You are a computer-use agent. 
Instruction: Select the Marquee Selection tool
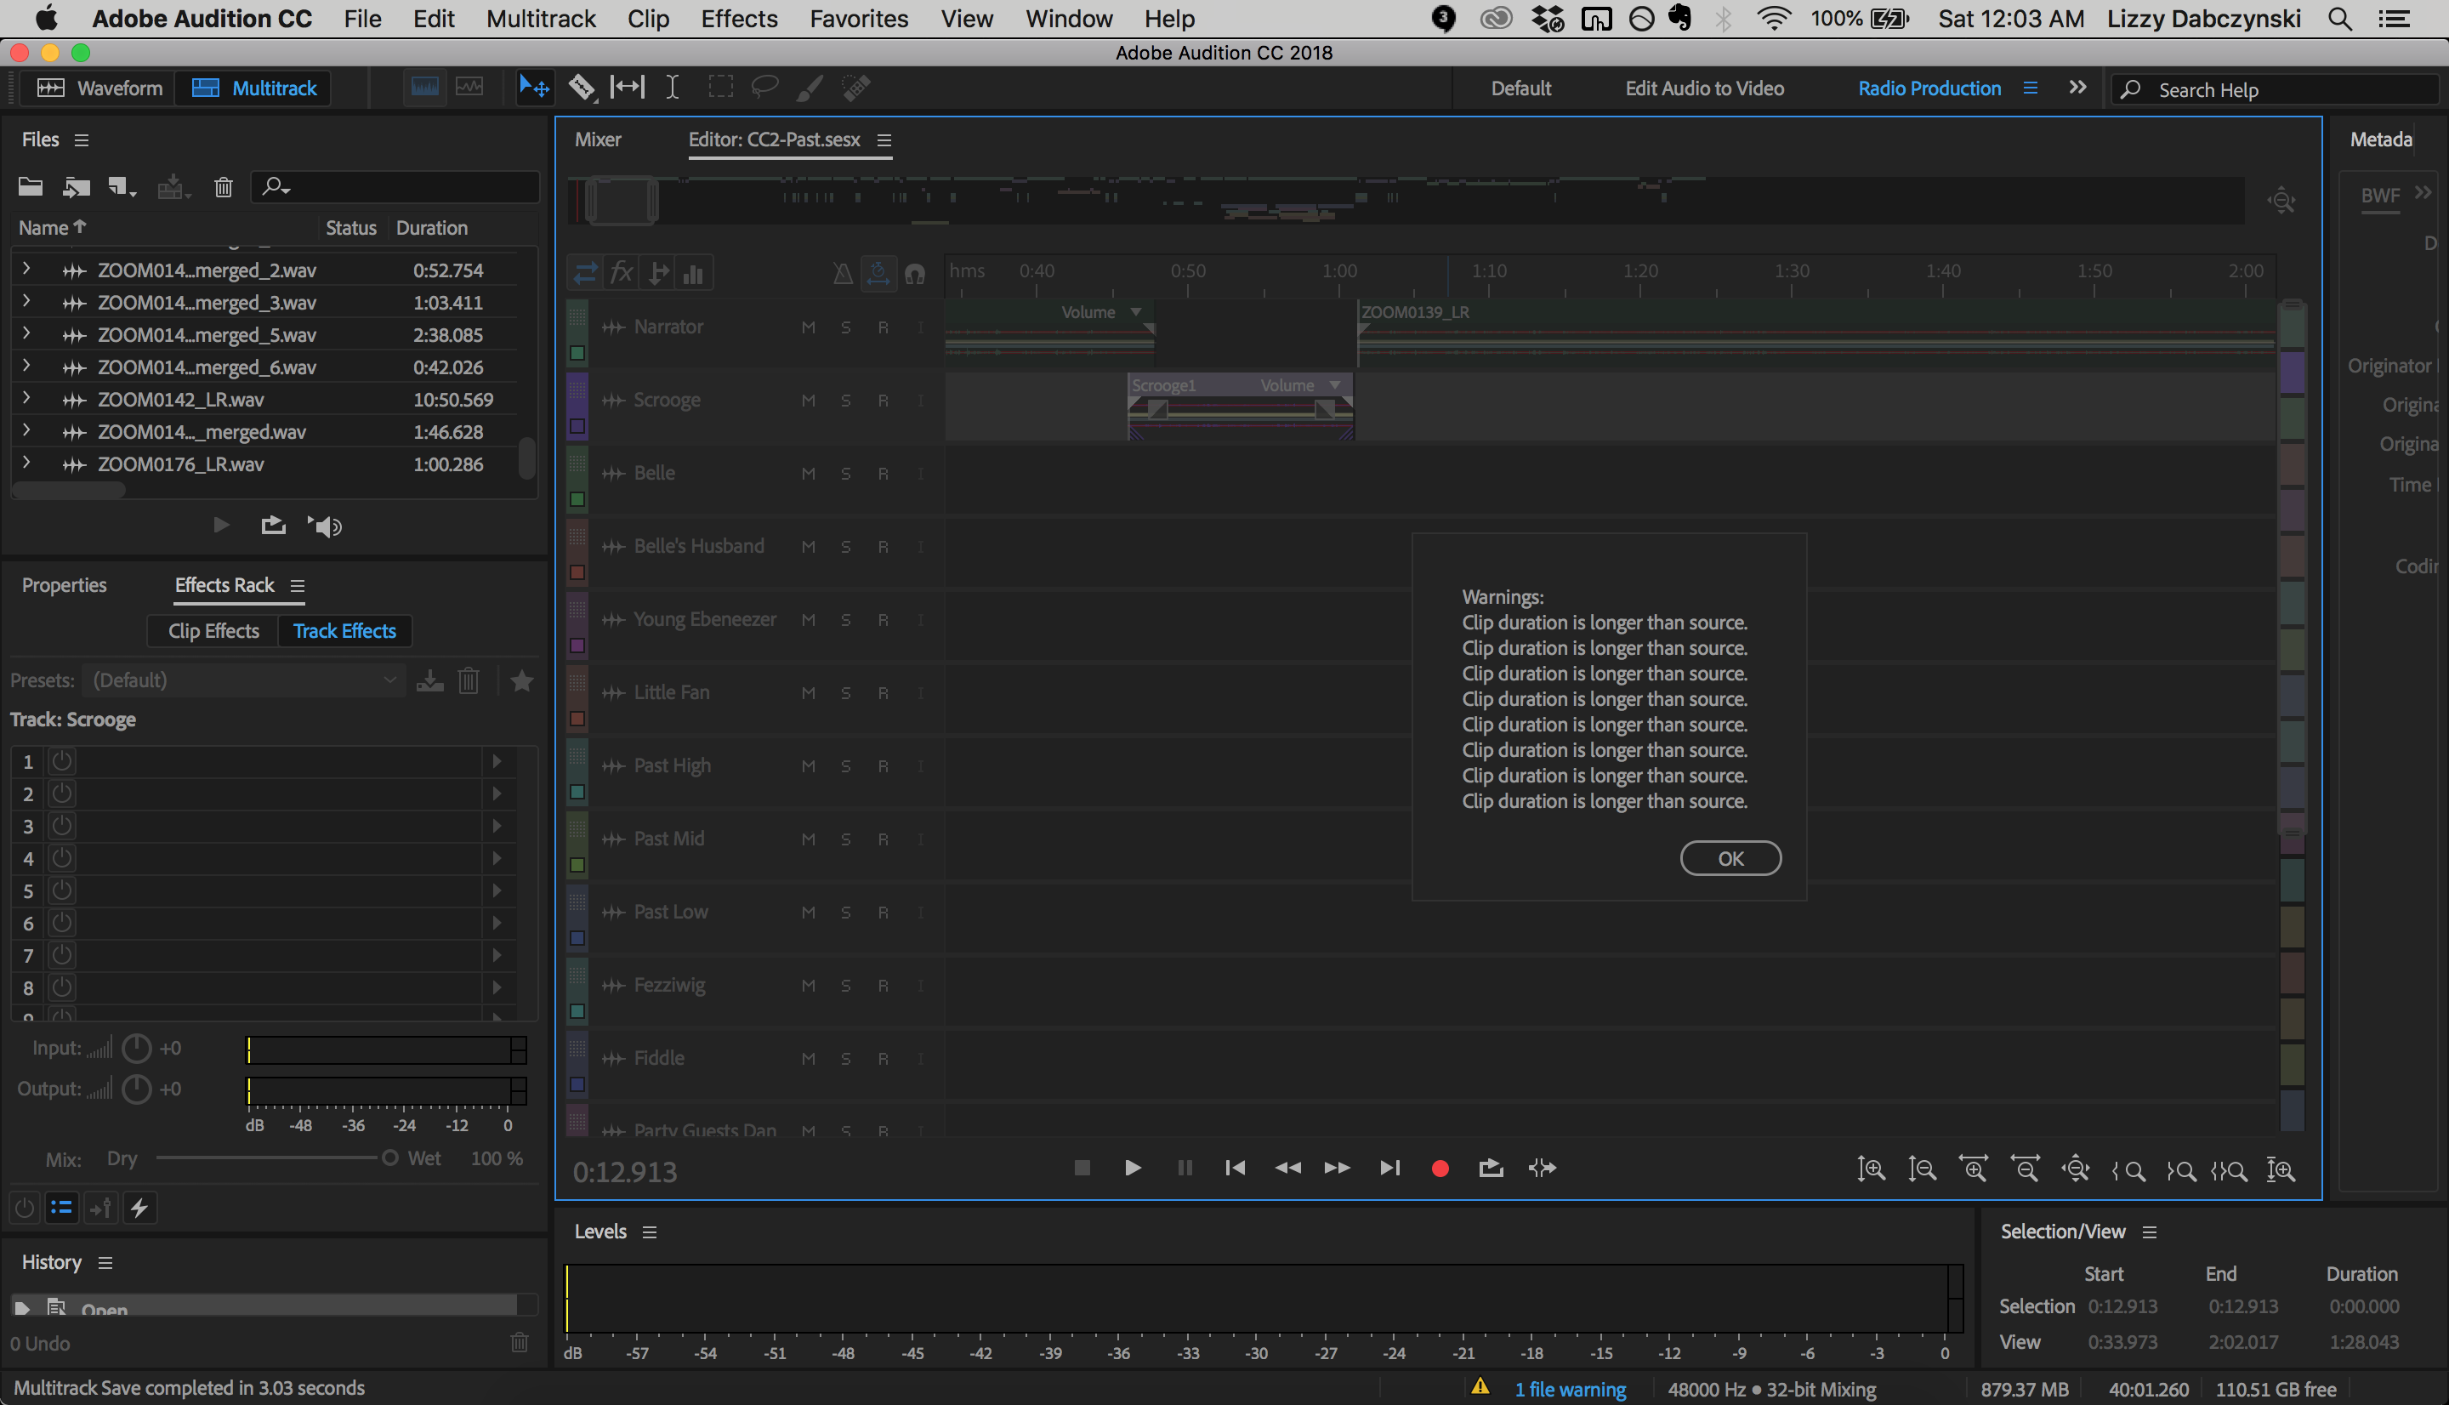(x=719, y=88)
